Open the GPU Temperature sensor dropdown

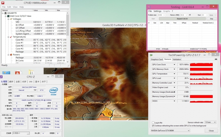tap(174, 74)
